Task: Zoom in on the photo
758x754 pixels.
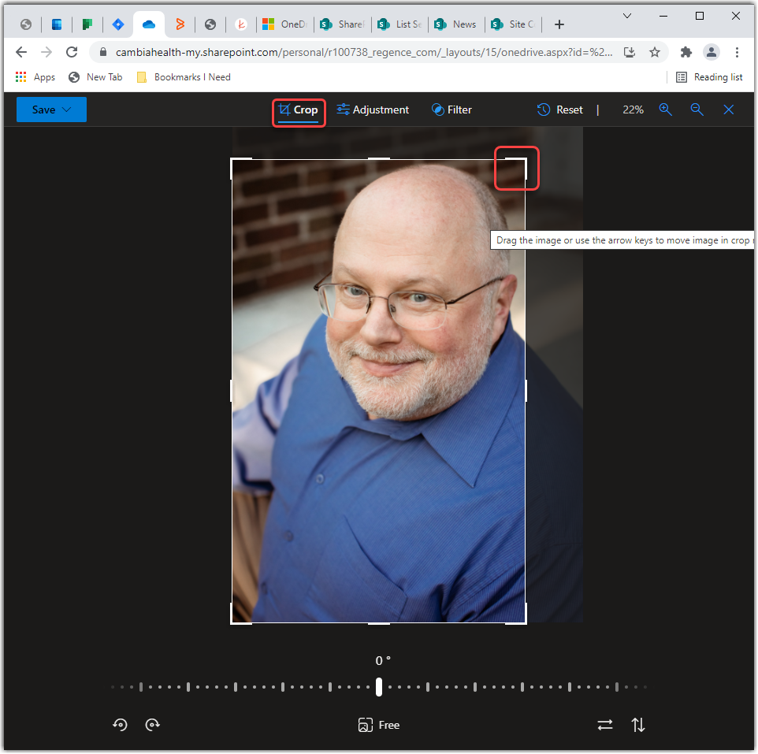Action: coord(666,110)
